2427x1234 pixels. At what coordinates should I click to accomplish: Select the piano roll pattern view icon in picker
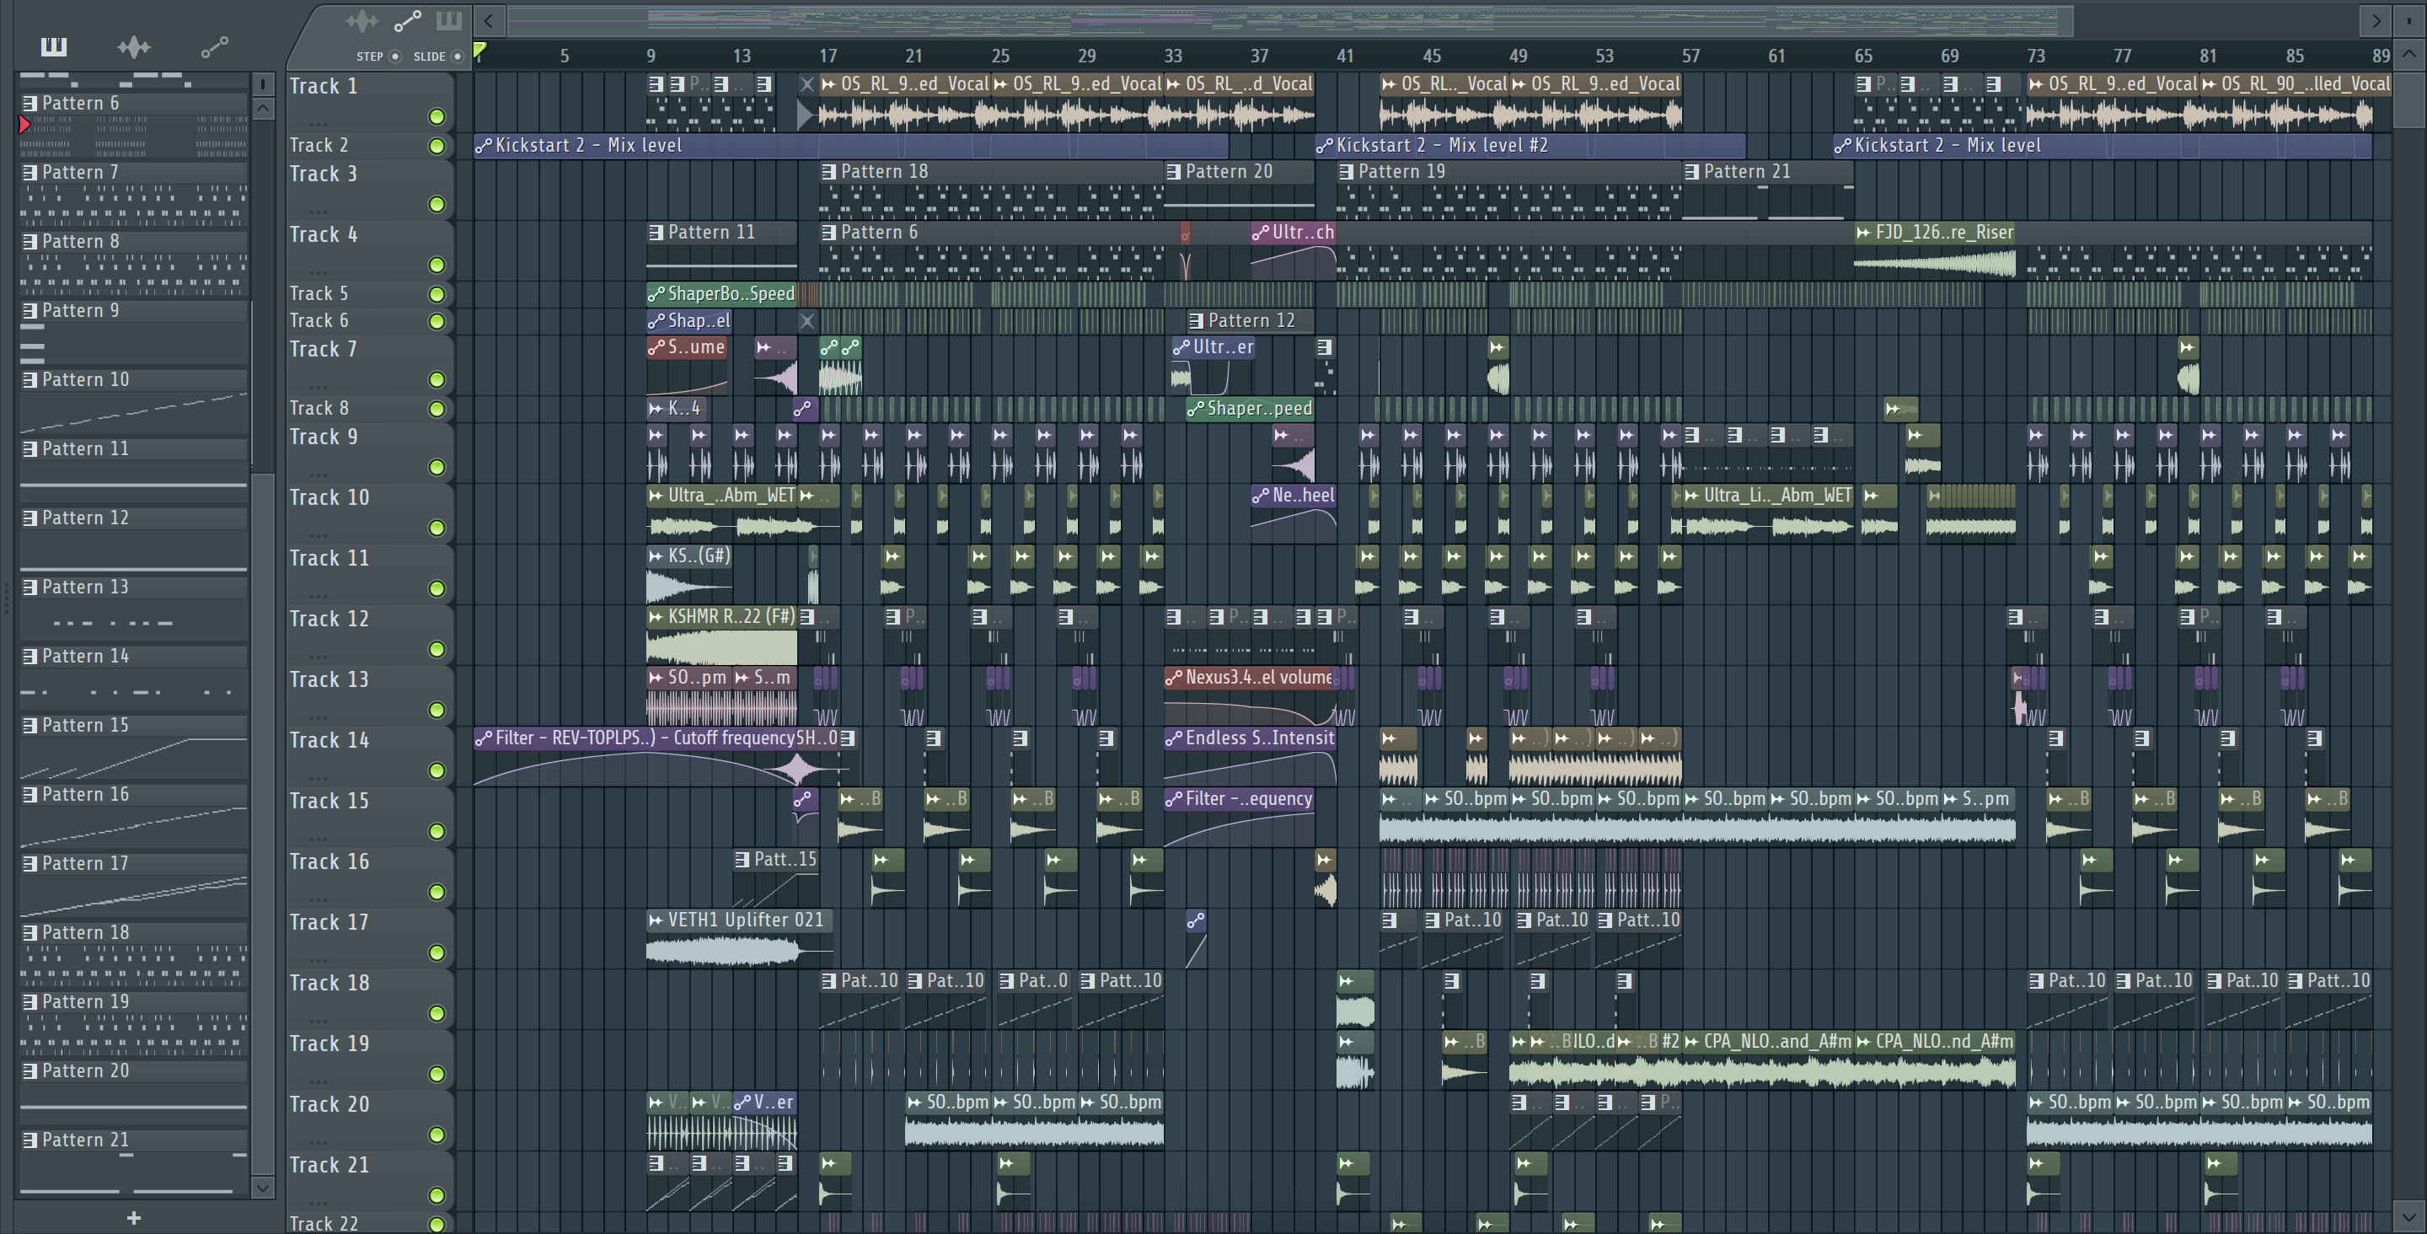(54, 46)
